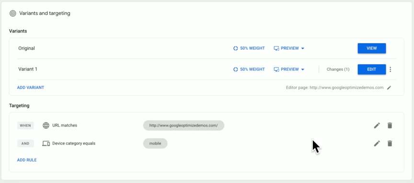The height and width of the screenshot is (183, 414).
Task: Click the URL matches rule label
Action: (x=65, y=126)
